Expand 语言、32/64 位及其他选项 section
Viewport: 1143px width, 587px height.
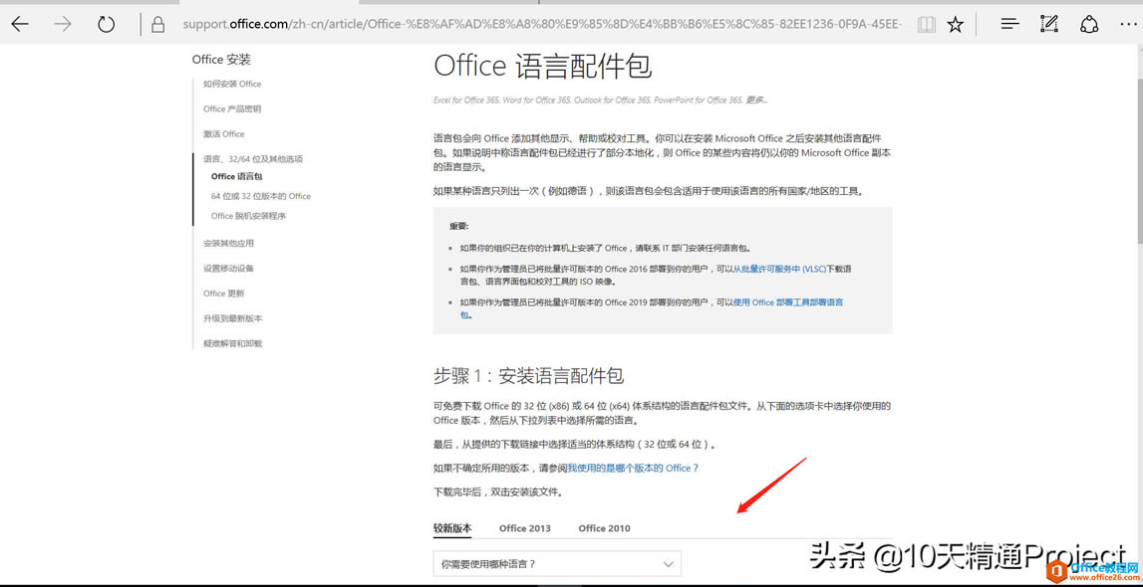coord(253,158)
